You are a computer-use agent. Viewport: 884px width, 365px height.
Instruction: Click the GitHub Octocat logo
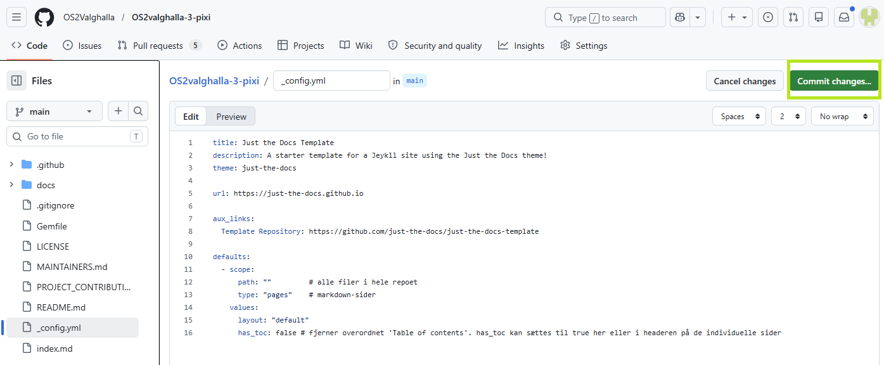point(44,17)
